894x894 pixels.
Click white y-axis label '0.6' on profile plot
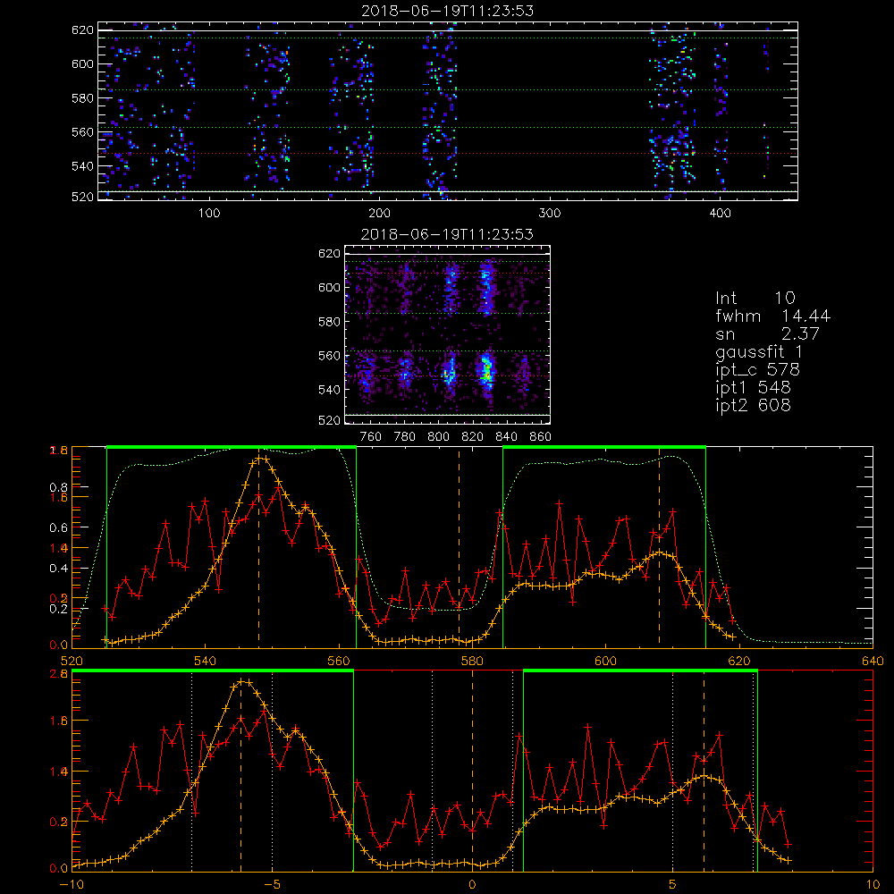57,528
